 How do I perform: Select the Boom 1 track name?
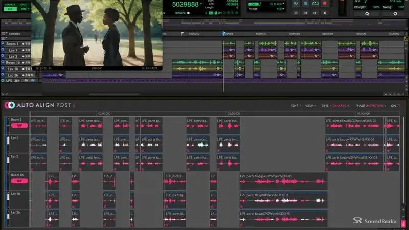[12, 44]
